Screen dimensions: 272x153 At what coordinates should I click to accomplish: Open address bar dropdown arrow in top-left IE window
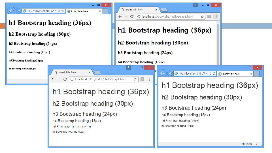[x=56, y=11]
